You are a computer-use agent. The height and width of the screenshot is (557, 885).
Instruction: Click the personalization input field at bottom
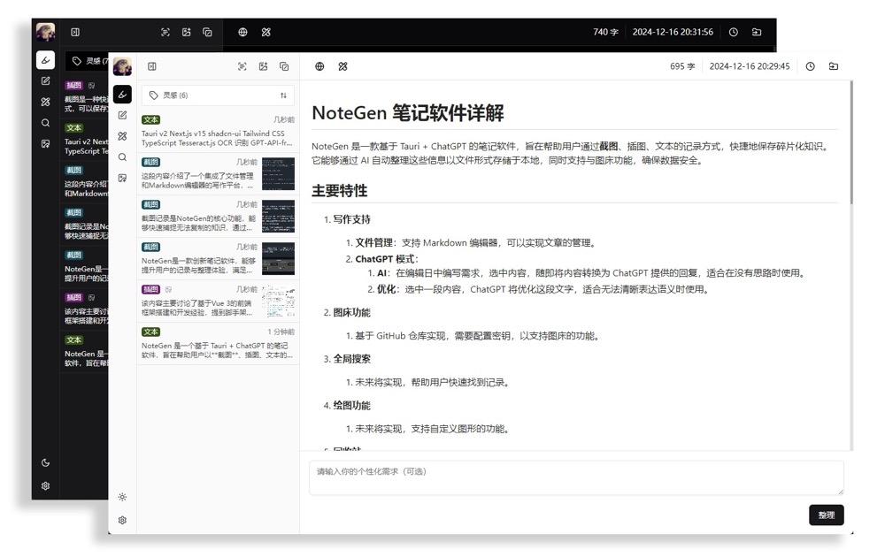pyautogui.click(x=575, y=477)
